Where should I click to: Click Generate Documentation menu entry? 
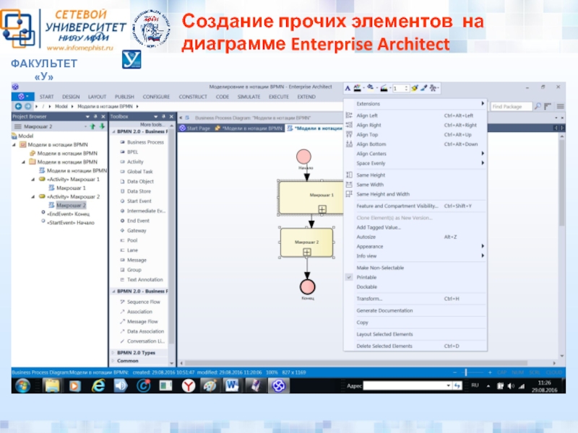(384, 310)
